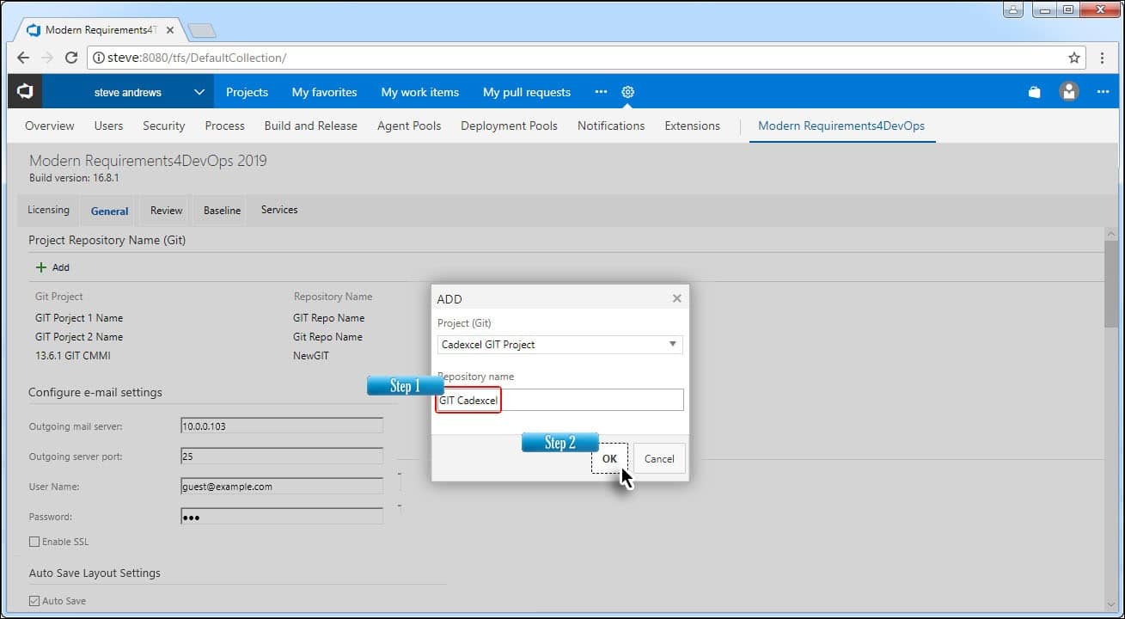Enable the Enable SSL checkbox
Image resolution: width=1125 pixels, height=619 pixels.
(x=34, y=542)
